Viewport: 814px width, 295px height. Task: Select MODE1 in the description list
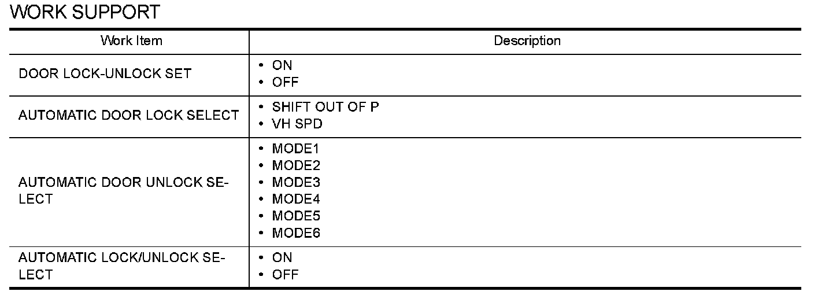[296, 149]
